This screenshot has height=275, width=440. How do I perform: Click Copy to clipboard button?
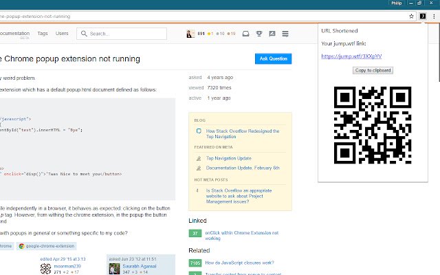(x=373, y=70)
